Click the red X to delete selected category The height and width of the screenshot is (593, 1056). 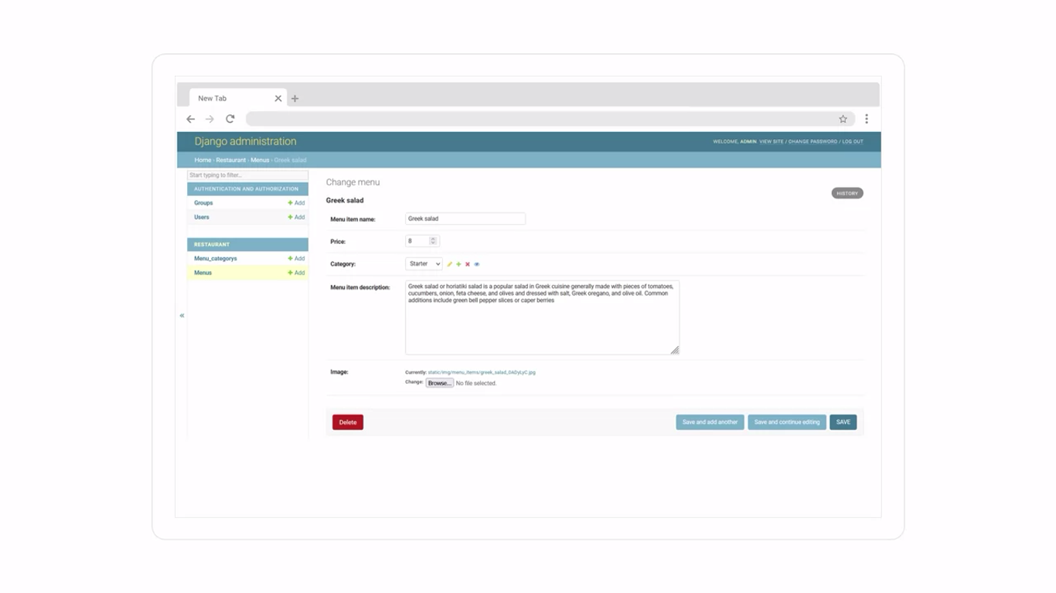[468, 264]
